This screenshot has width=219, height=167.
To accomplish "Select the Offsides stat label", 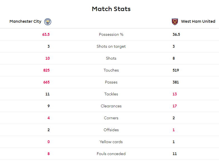I will [x=111, y=130].
